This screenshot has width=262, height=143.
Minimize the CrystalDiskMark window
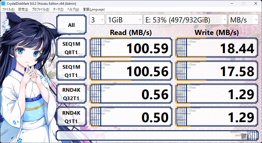[232, 3]
